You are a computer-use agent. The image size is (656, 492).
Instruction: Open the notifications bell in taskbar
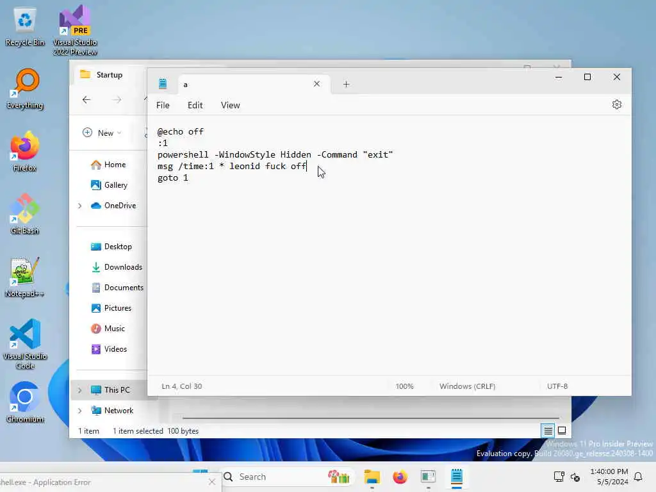pyautogui.click(x=638, y=477)
